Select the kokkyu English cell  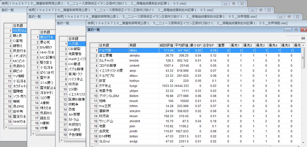[x=144, y=81]
